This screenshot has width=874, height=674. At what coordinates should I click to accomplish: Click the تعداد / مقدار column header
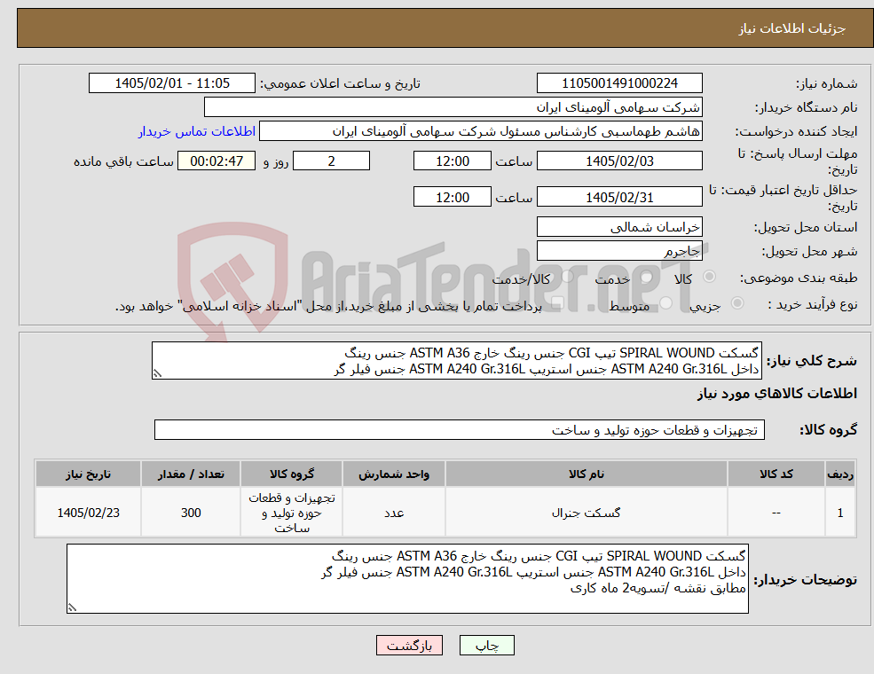(x=191, y=474)
